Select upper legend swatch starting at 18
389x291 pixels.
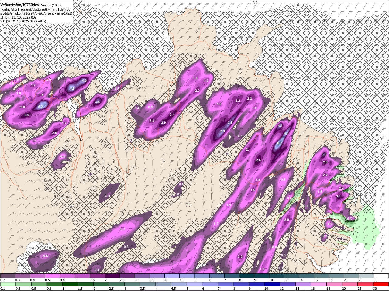[x=337, y=276]
